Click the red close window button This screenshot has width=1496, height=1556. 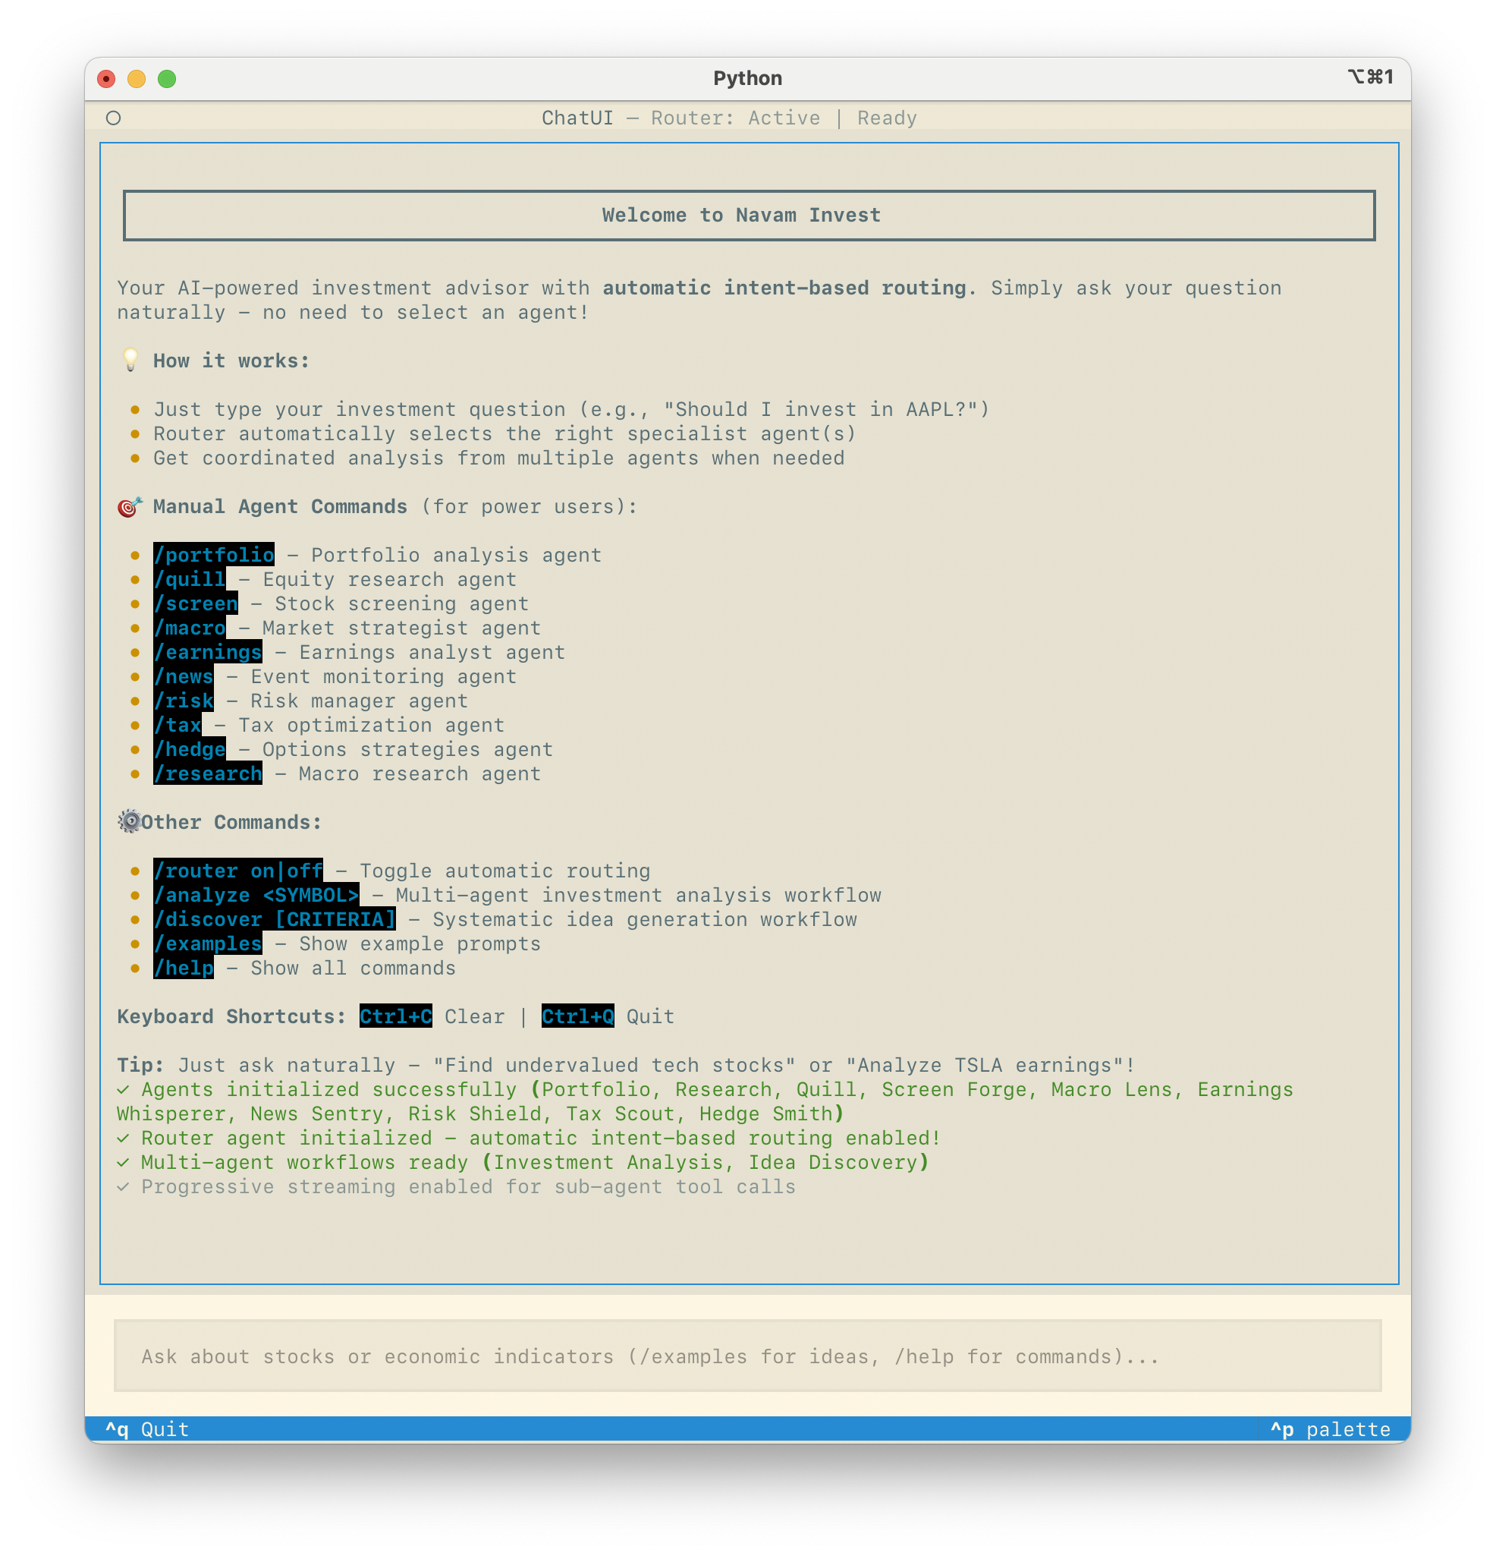[106, 79]
